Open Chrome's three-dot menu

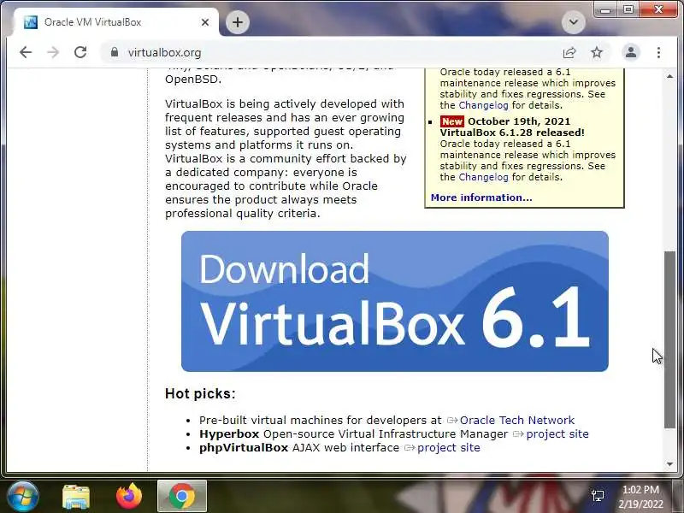[x=658, y=53]
